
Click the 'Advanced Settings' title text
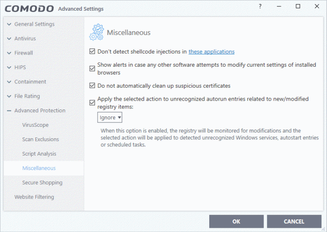(81, 9)
